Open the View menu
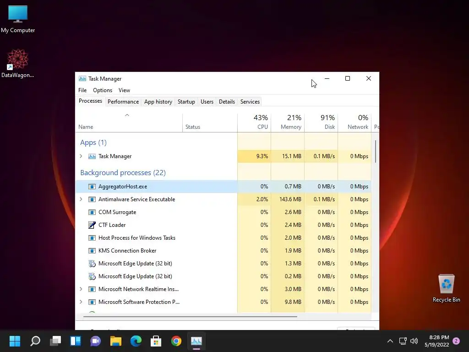 [x=124, y=90]
